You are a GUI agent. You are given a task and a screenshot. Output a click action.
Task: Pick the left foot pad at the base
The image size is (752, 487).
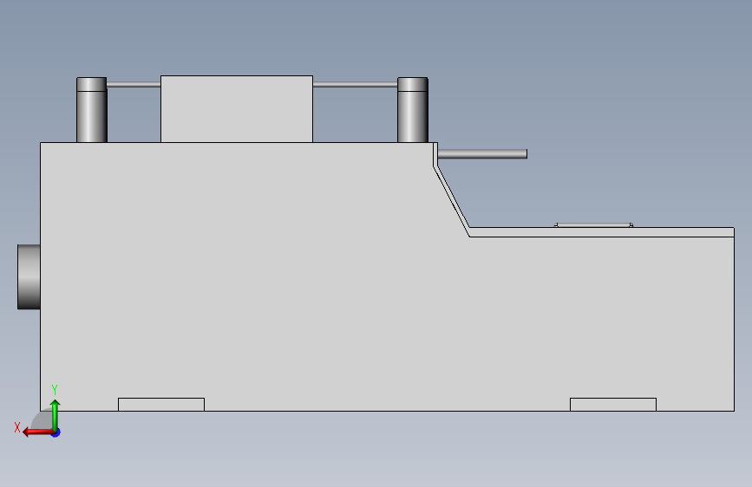click(161, 404)
